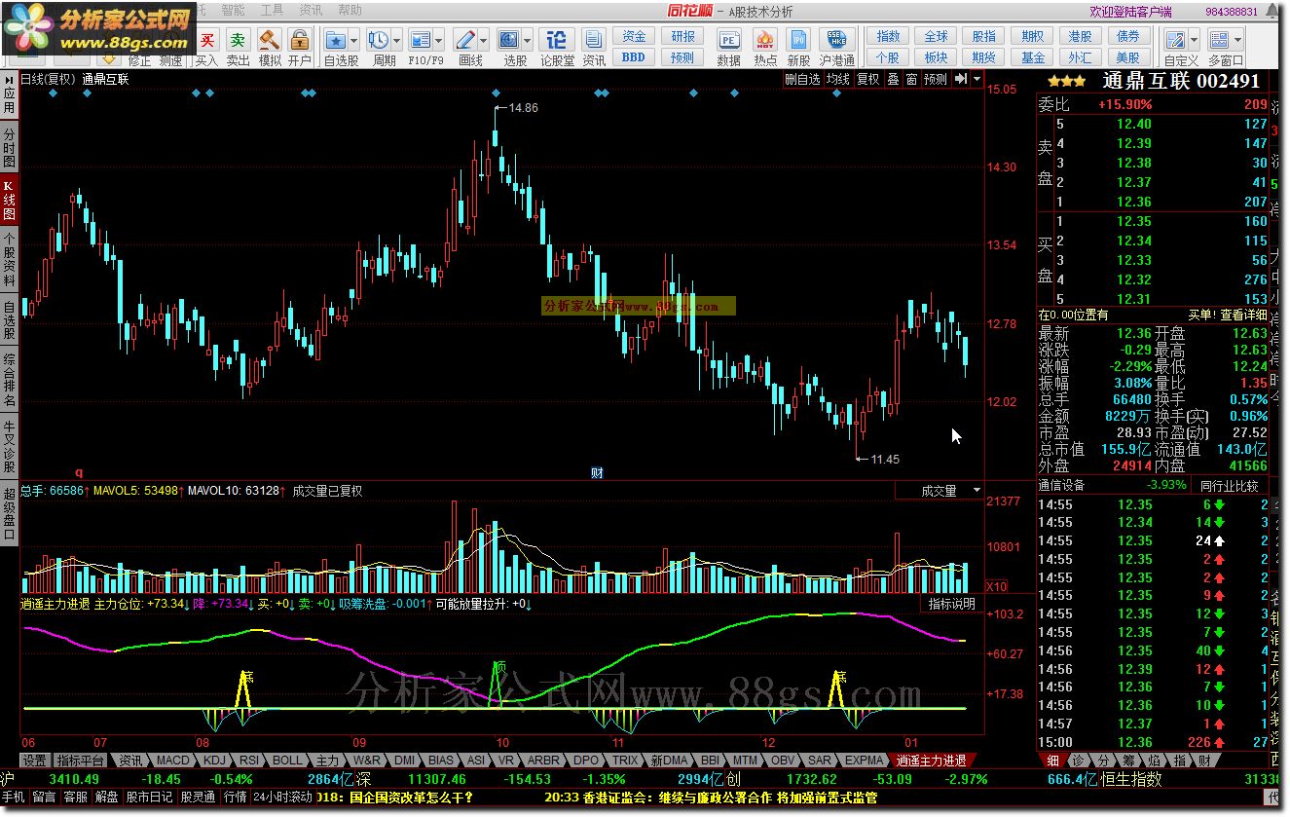
Task: Open the 多窗口 multi-window icon
Action: click(1220, 40)
